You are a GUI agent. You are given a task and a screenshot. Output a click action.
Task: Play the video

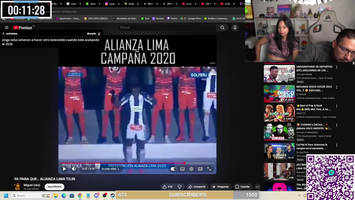click(64, 169)
